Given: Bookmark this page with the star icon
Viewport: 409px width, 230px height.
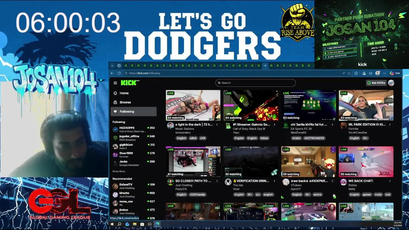Looking at the screenshot, I should pyautogui.click(x=349, y=73).
